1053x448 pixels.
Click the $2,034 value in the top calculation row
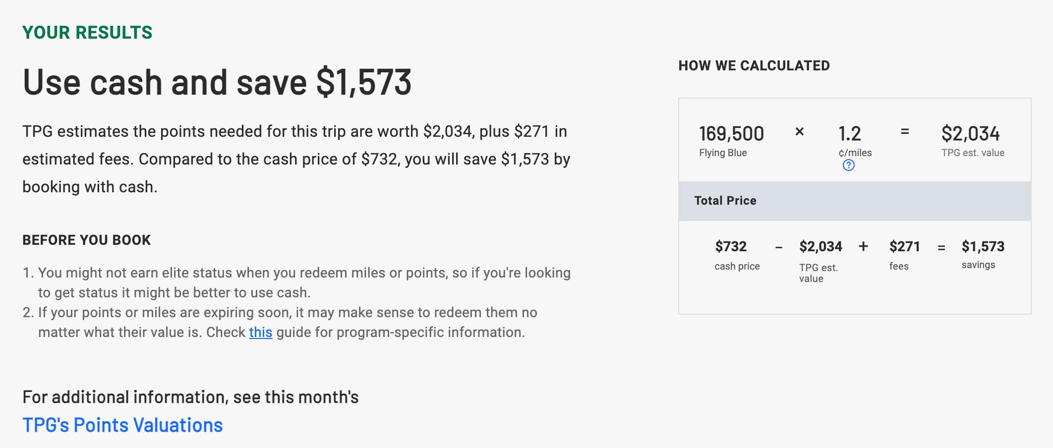click(x=970, y=134)
